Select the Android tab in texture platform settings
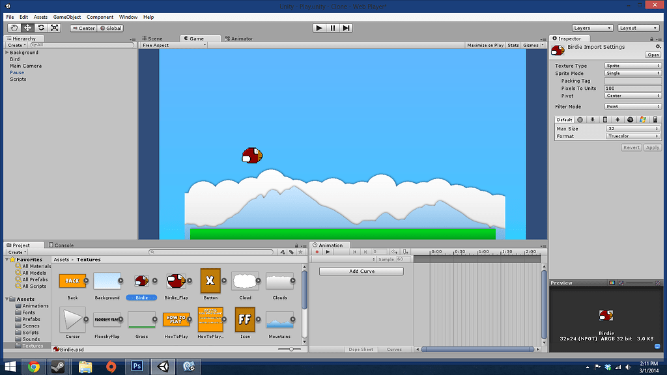This screenshot has width=667, height=375. point(617,120)
